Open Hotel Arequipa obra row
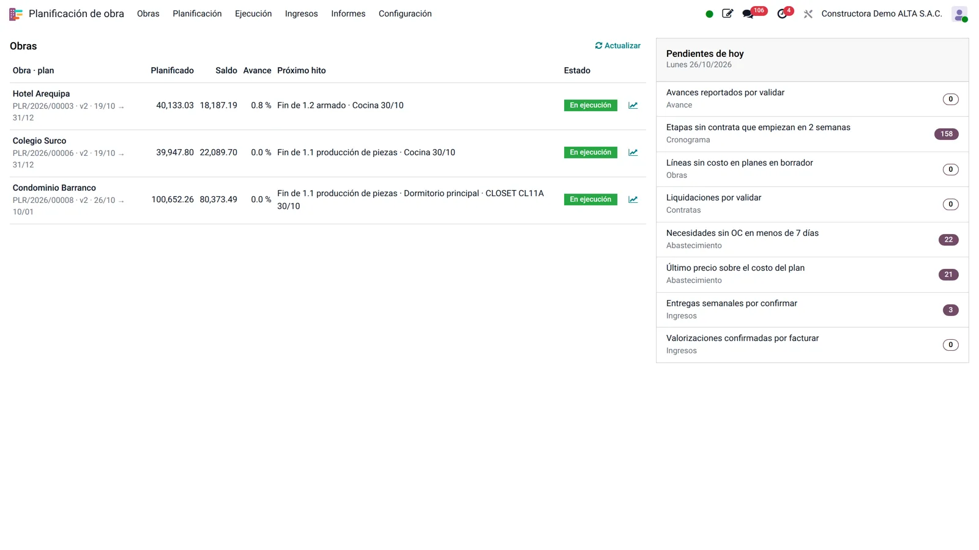This screenshot has width=979, height=550. [328, 106]
